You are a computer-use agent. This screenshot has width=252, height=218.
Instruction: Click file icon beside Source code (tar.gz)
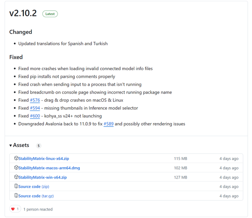pyautogui.click(x=16, y=196)
